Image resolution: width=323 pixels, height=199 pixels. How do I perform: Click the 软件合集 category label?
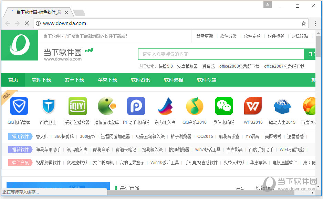click(20, 163)
